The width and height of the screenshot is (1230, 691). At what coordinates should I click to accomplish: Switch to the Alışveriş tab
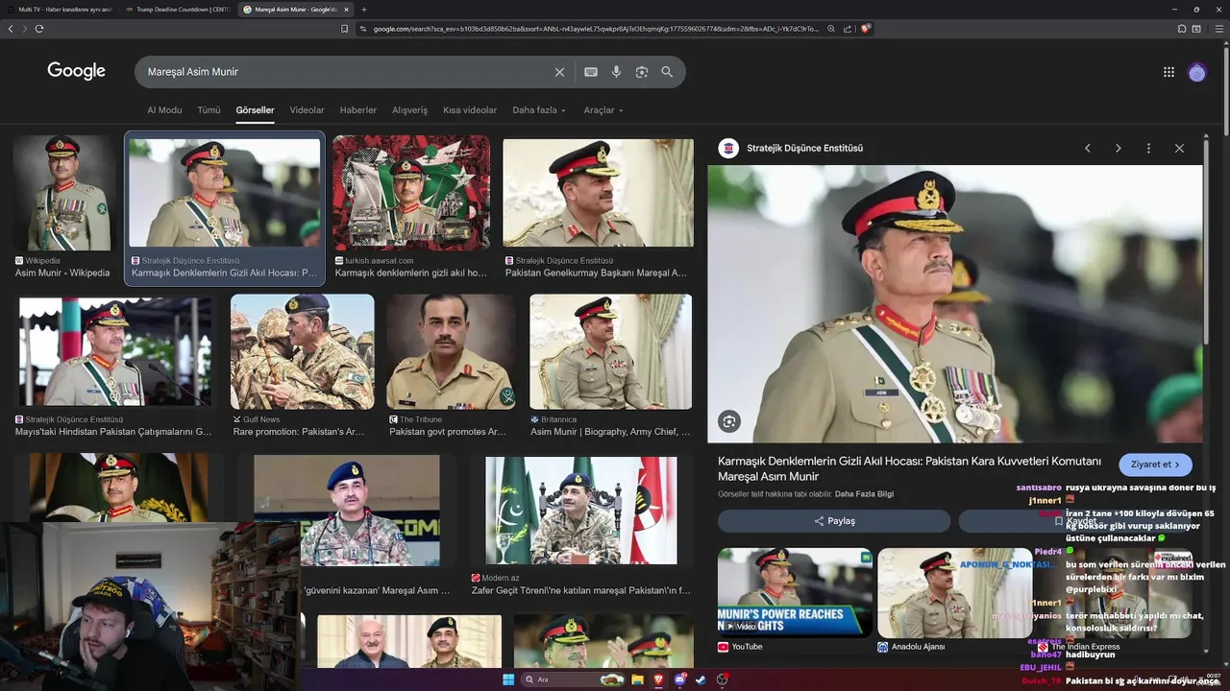[x=409, y=110]
